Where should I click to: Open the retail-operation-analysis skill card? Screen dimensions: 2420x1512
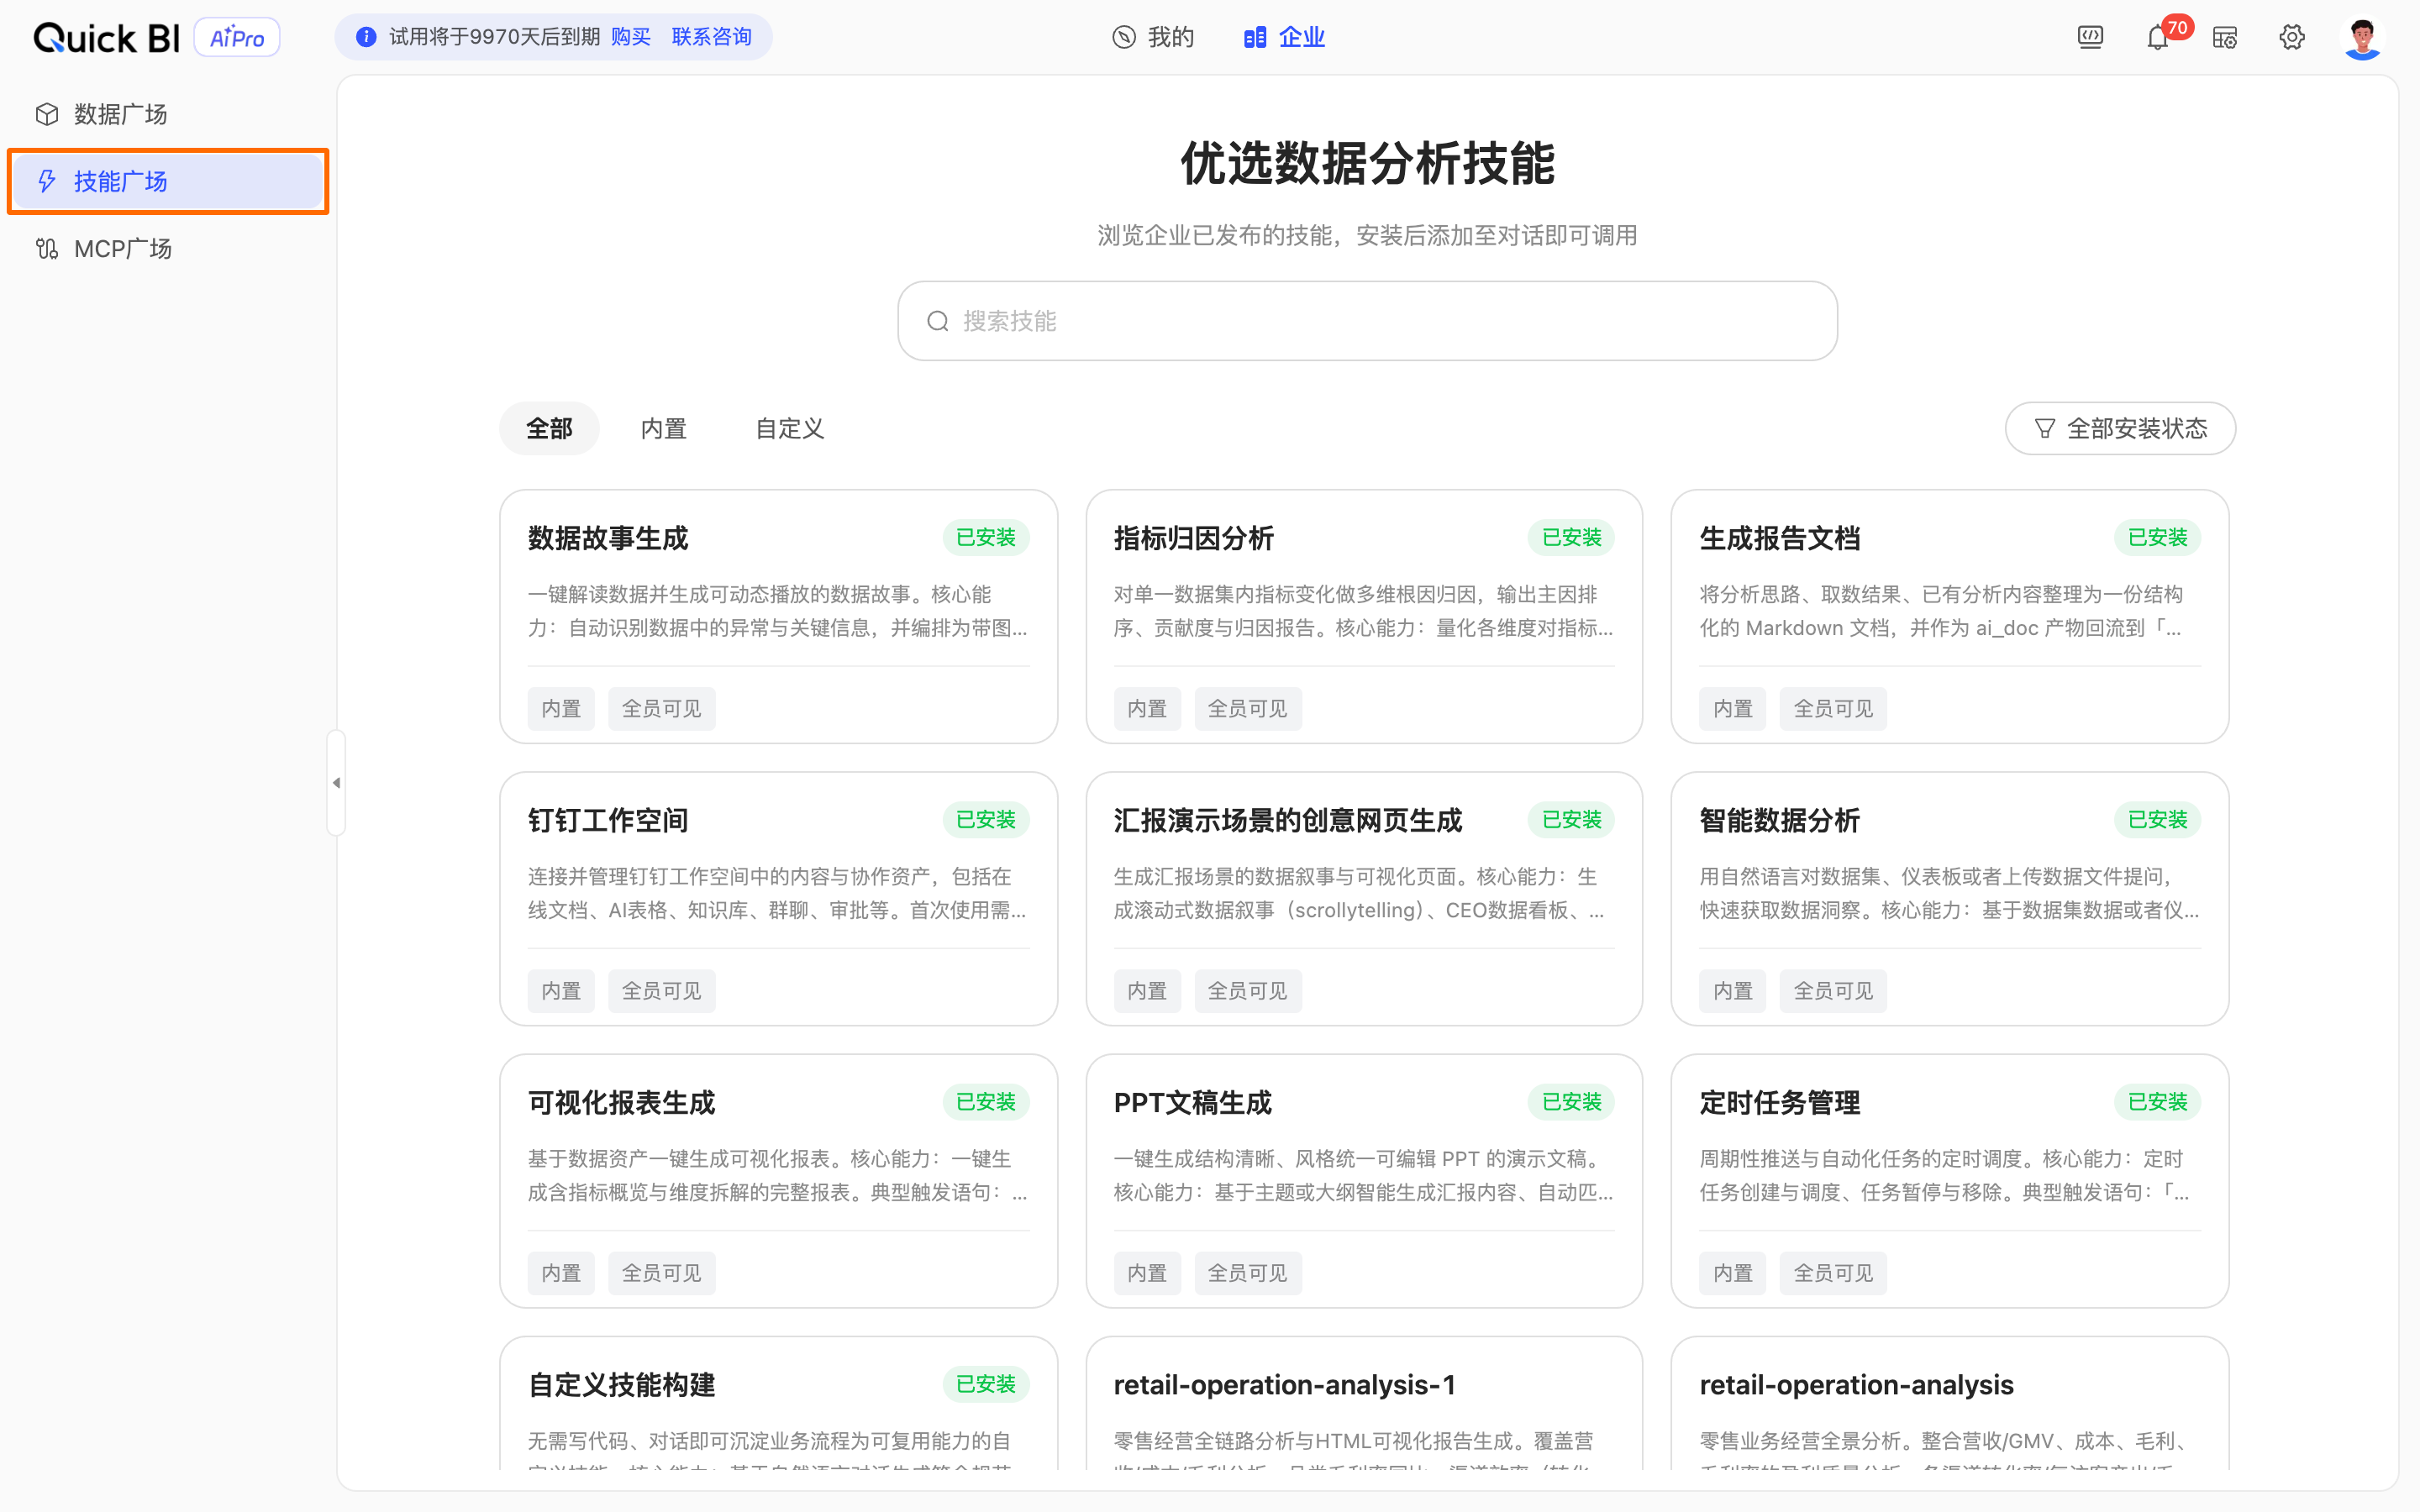1950,1403
